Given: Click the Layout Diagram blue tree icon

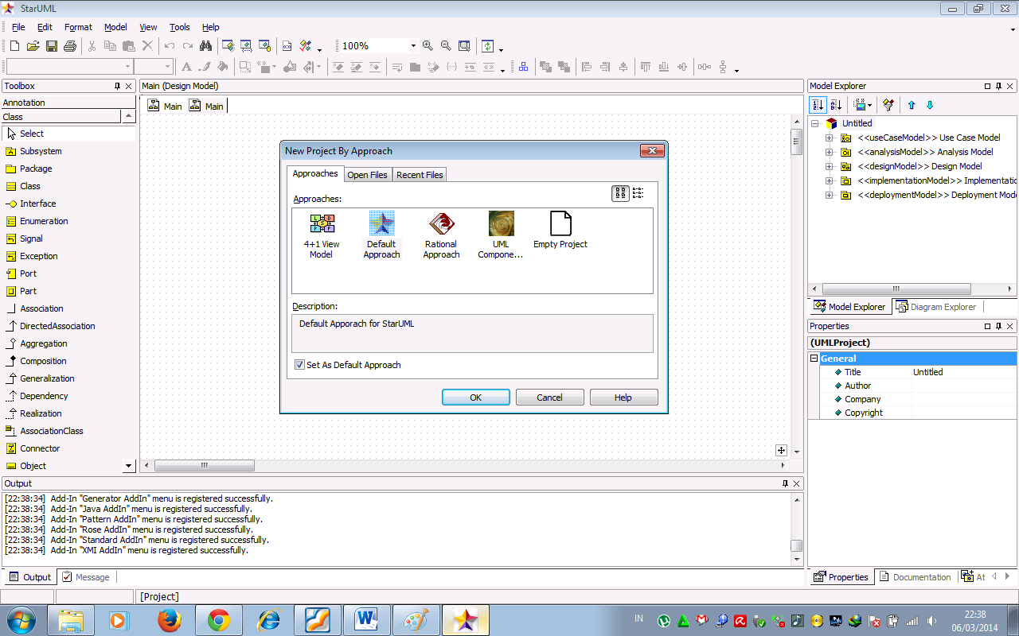Looking at the screenshot, I should 523,68.
